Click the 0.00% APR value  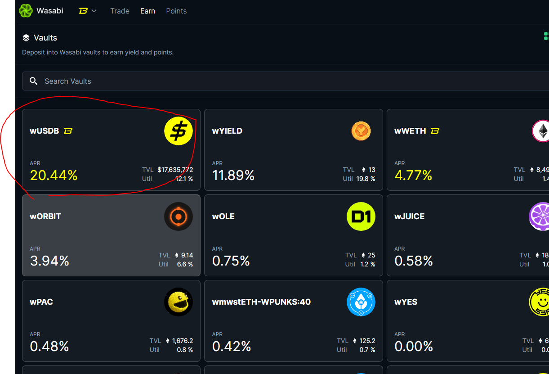tap(414, 346)
